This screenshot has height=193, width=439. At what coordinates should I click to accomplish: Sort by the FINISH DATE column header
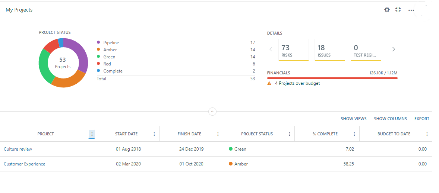click(x=189, y=134)
